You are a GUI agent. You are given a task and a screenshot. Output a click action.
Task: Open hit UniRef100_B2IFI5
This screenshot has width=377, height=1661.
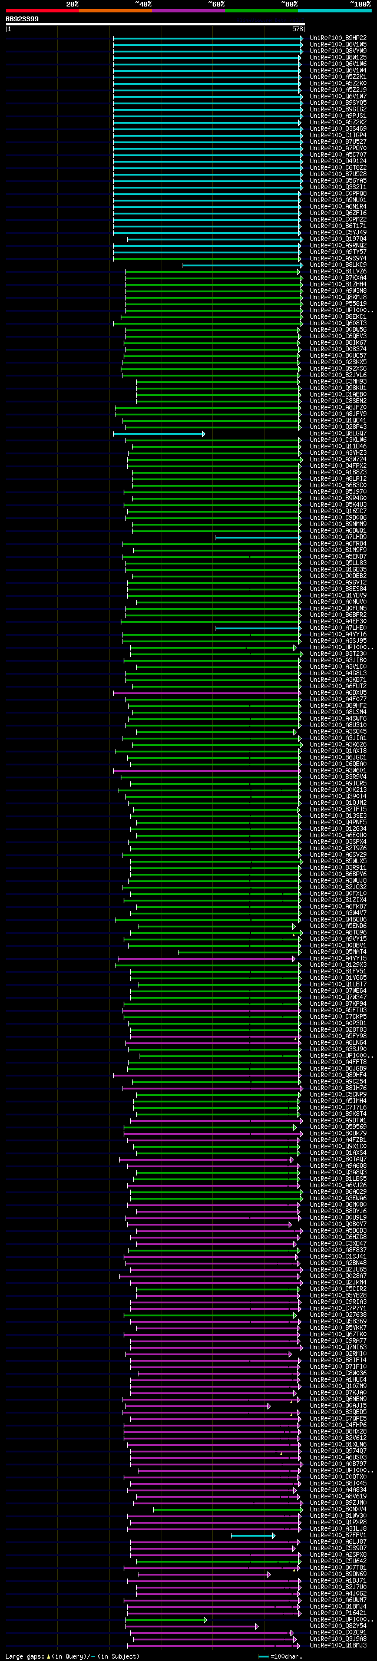[x=338, y=809]
